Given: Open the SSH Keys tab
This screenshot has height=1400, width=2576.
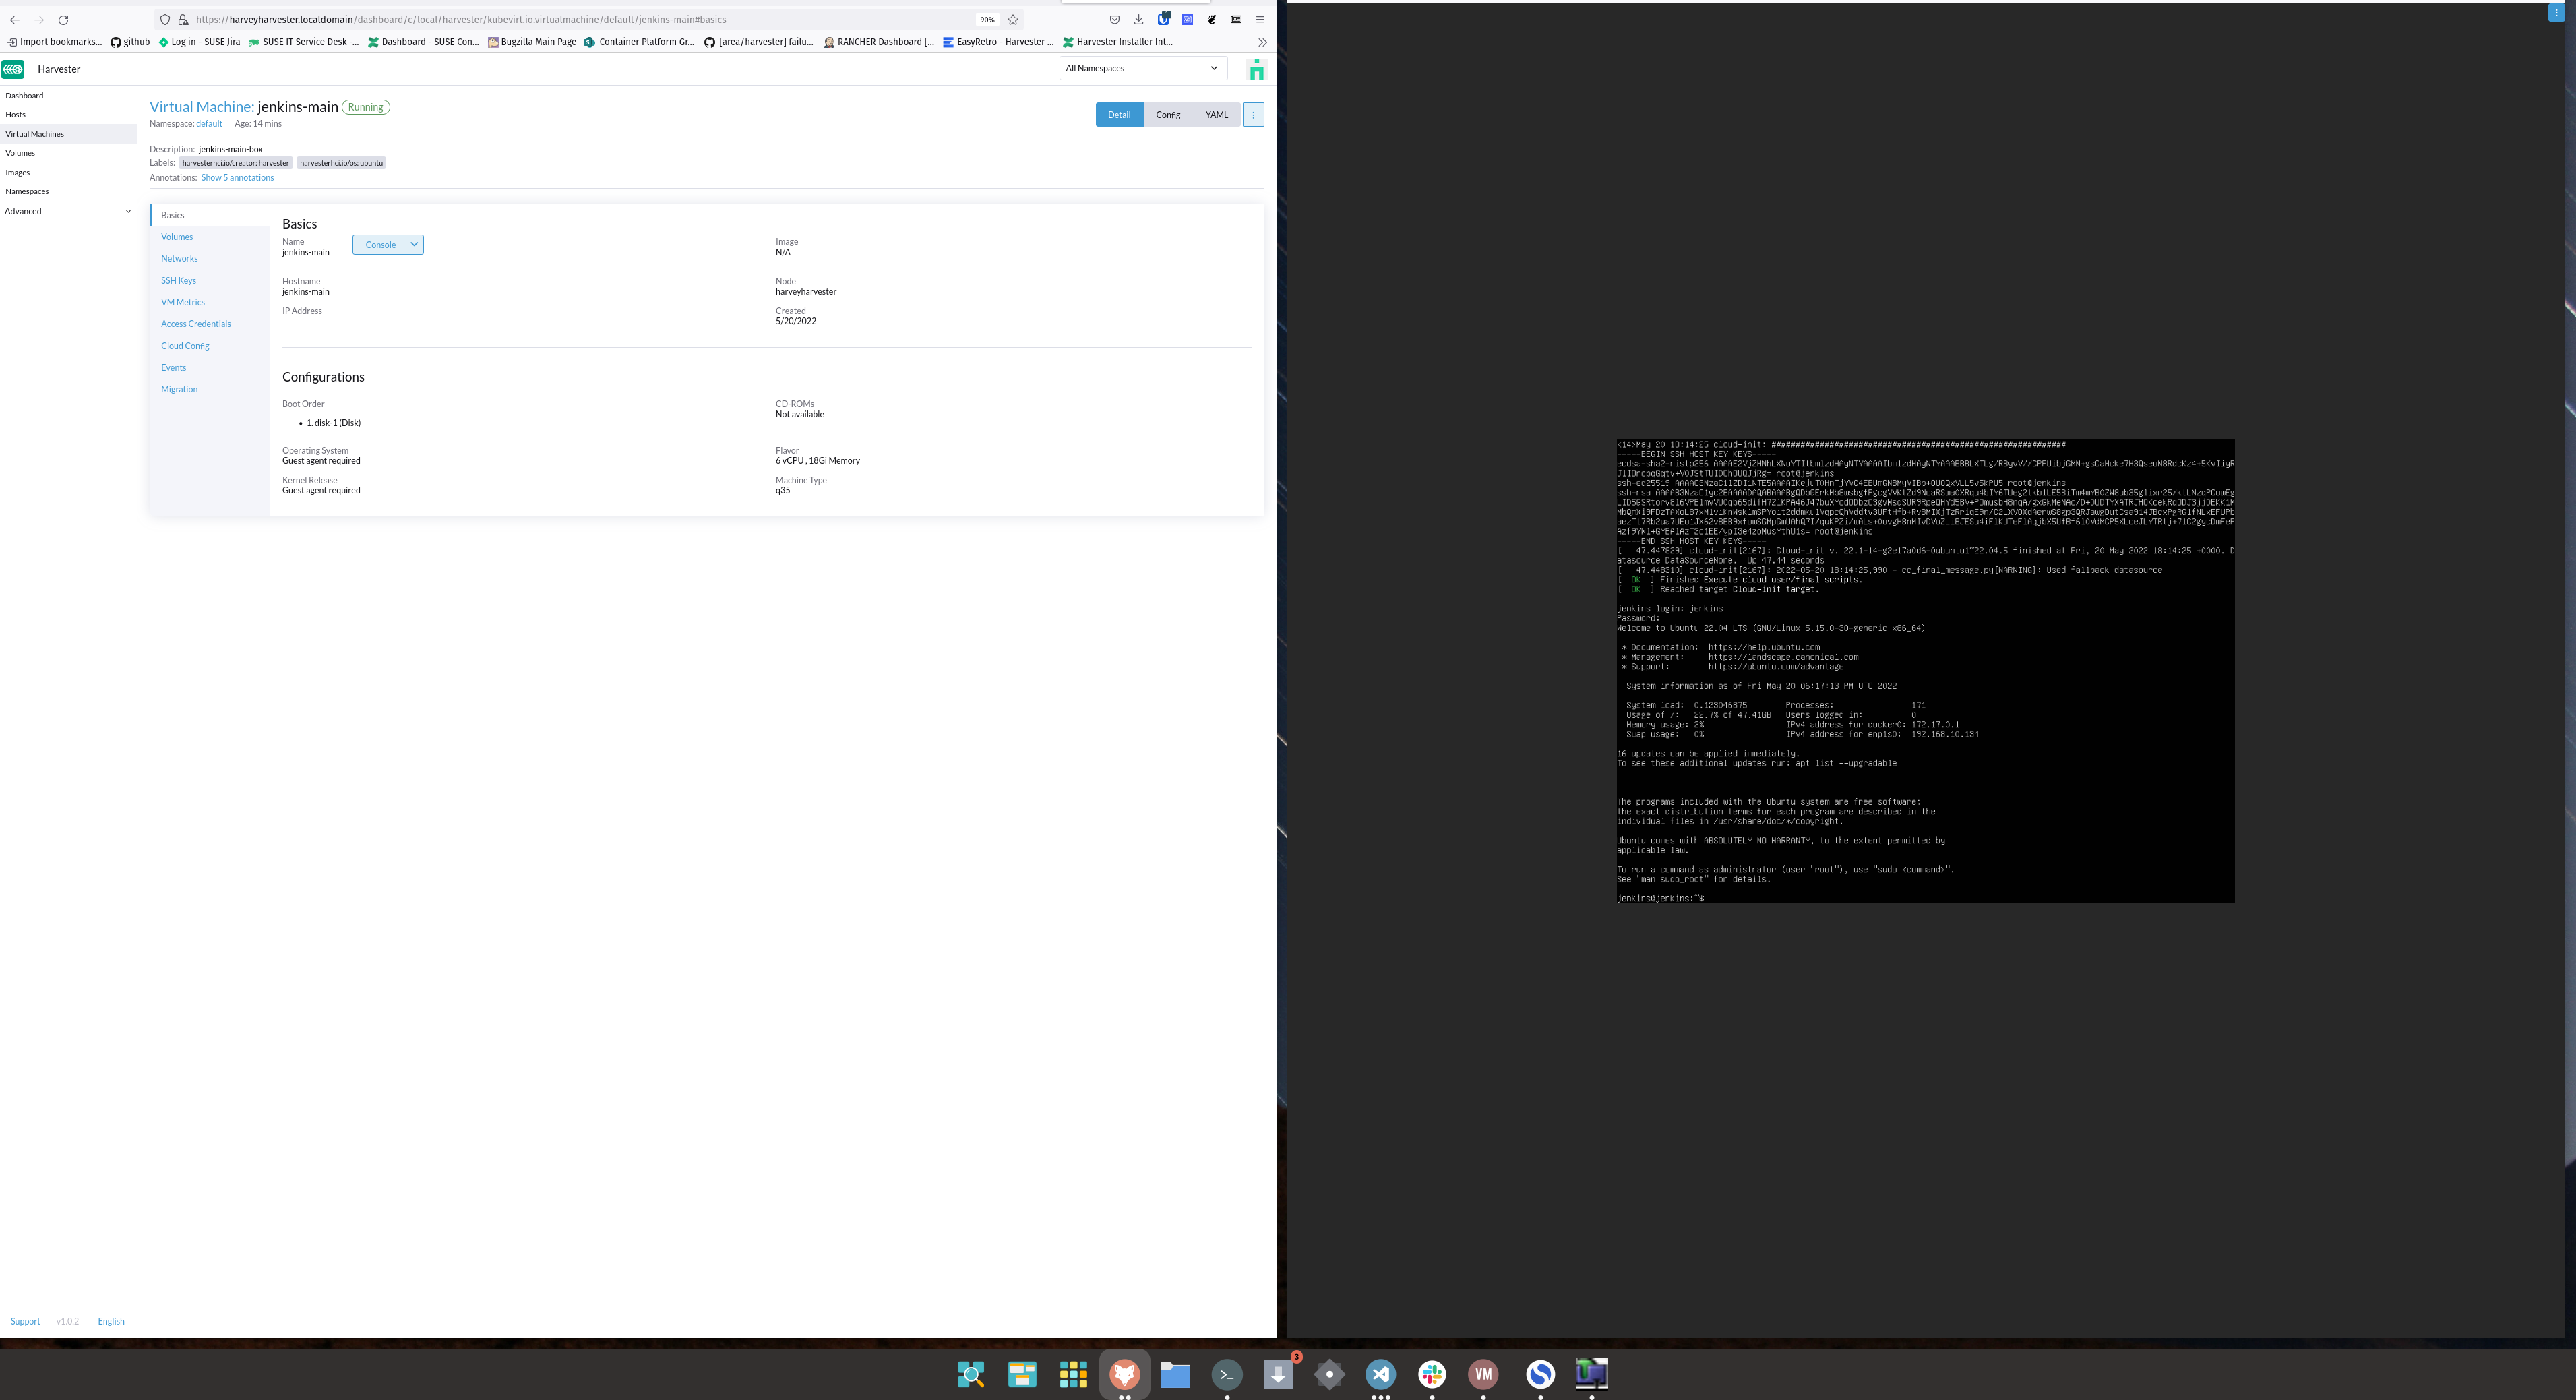Looking at the screenshot, I should pyautogui.click(x=178, y=281).
